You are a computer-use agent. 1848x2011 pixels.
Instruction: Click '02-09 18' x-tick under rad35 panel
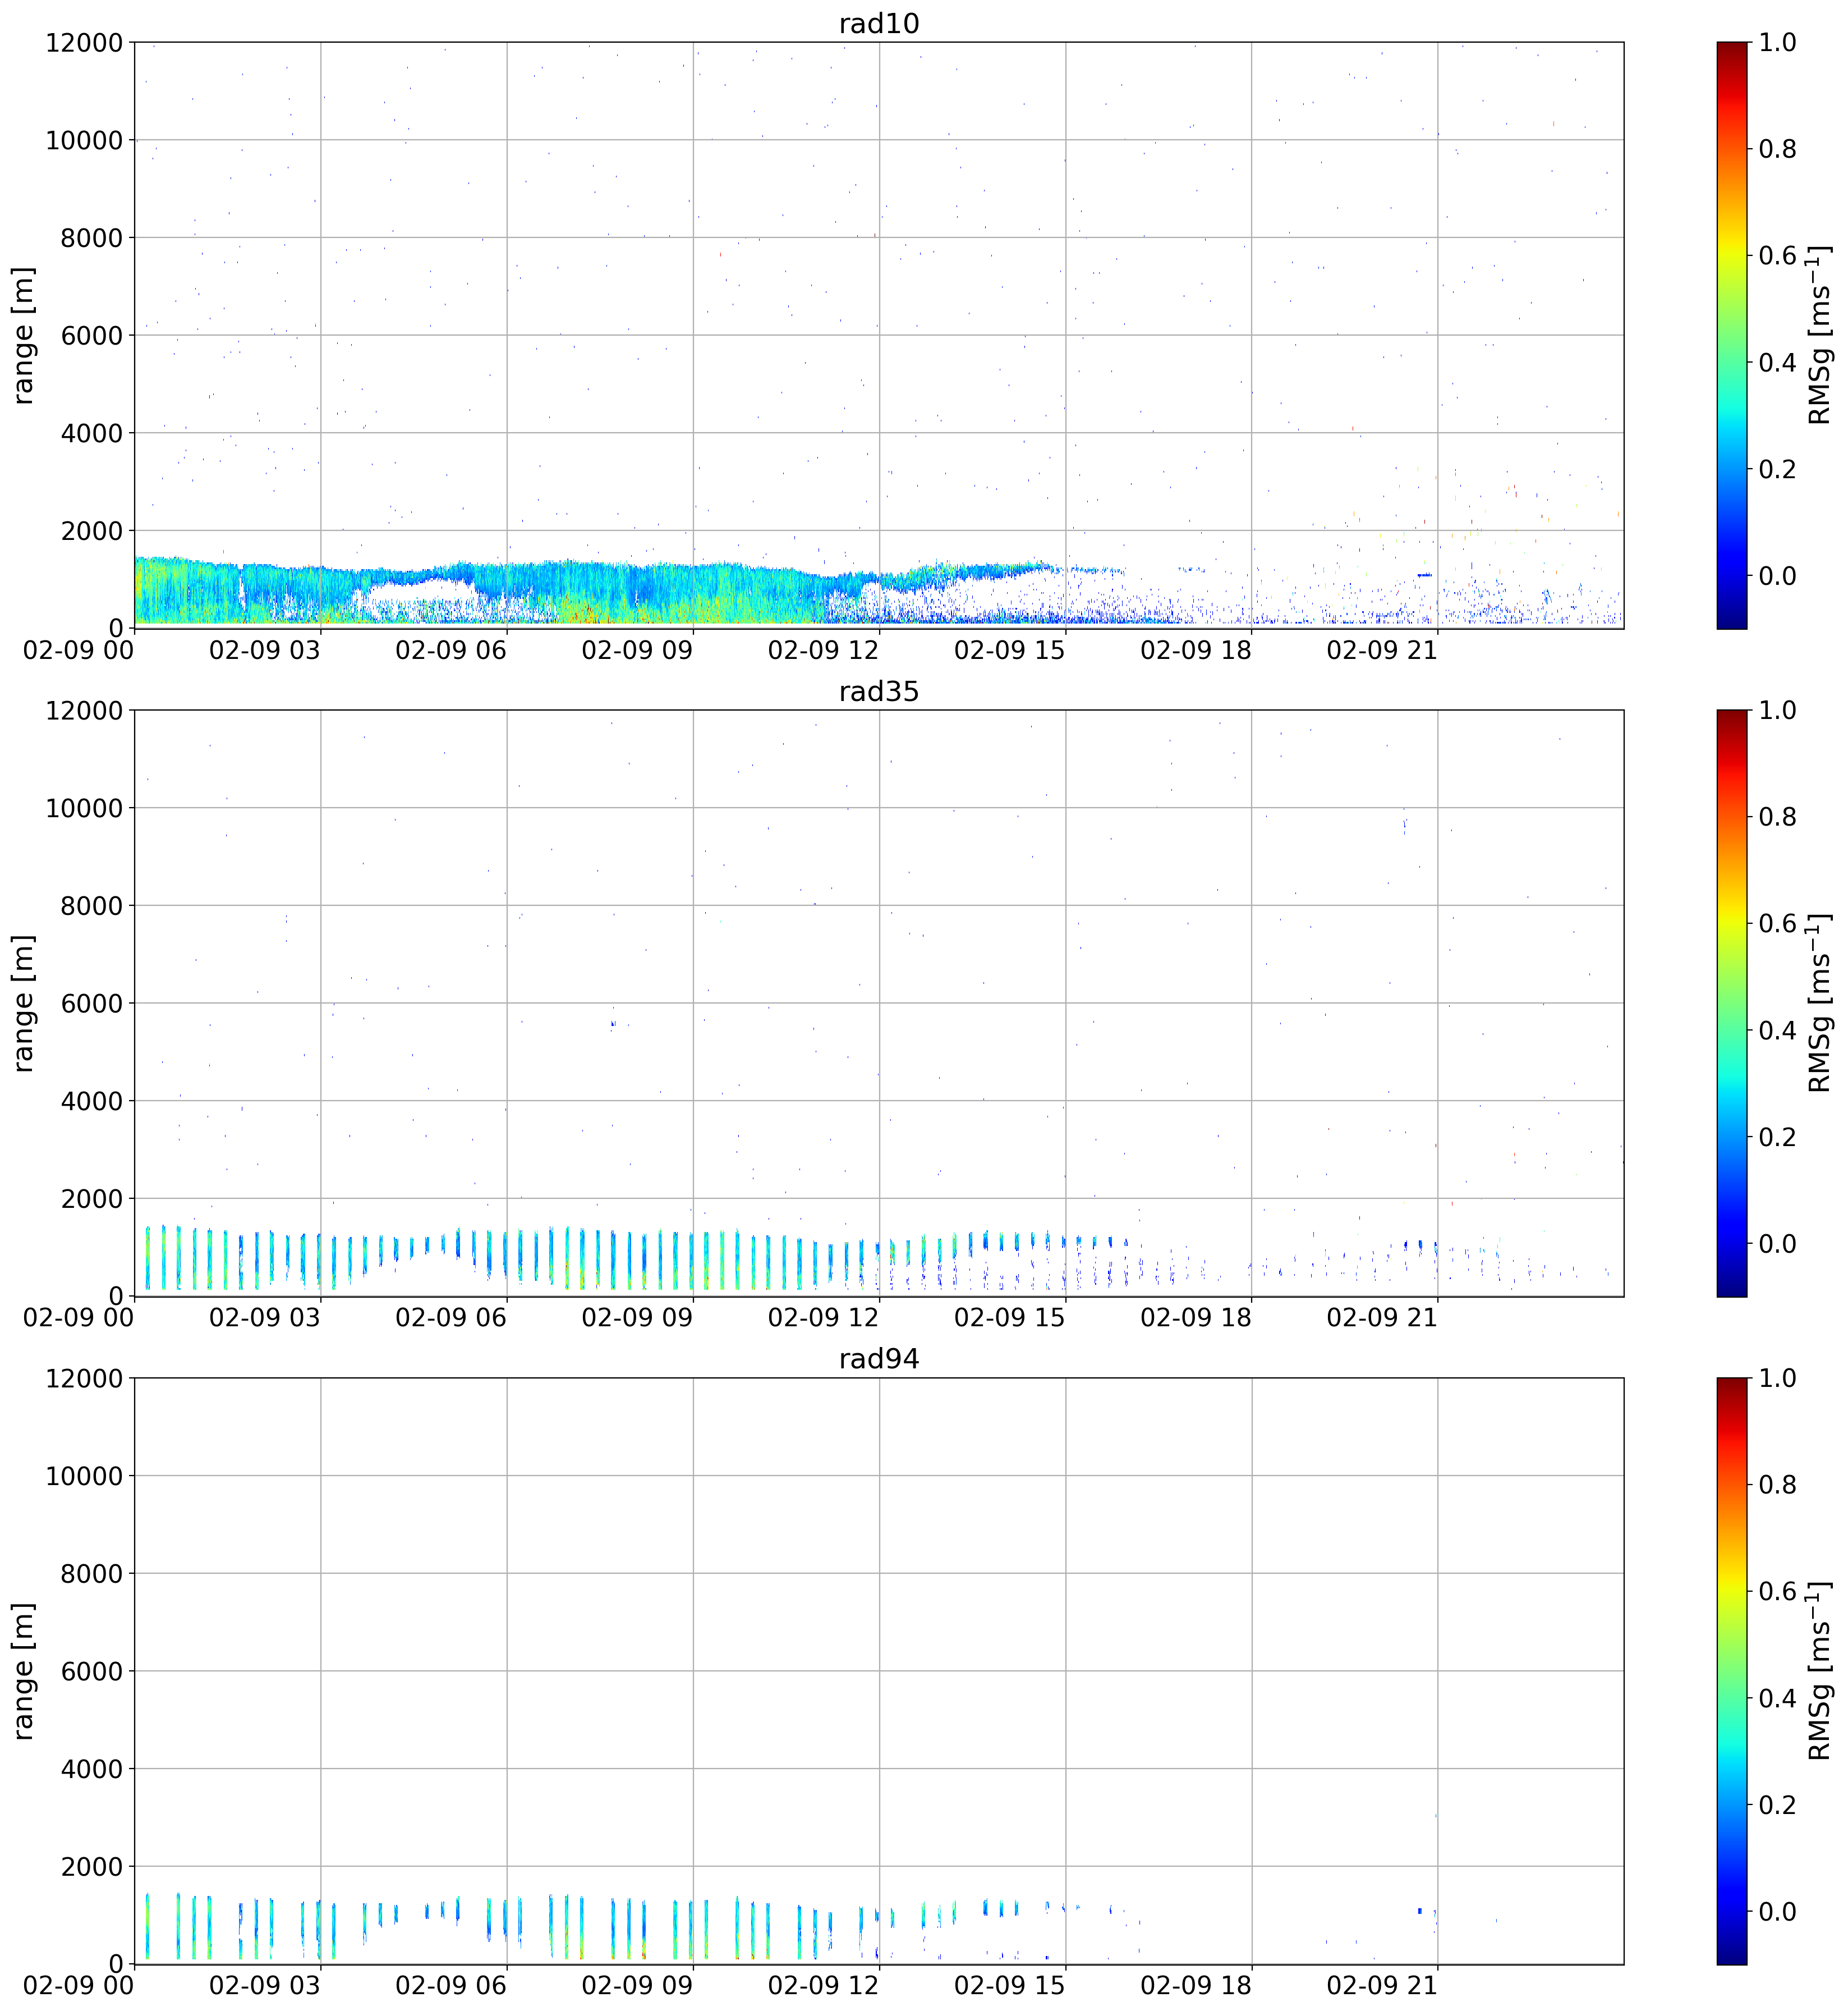tap(1196, 1318)
